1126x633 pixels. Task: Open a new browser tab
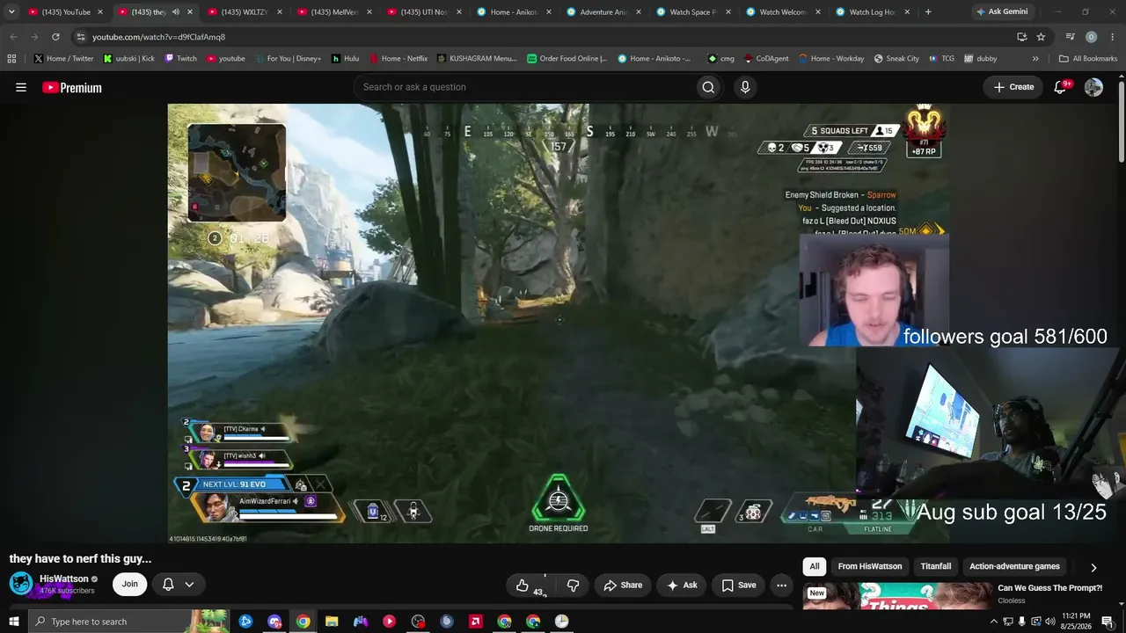coord(928,12)
